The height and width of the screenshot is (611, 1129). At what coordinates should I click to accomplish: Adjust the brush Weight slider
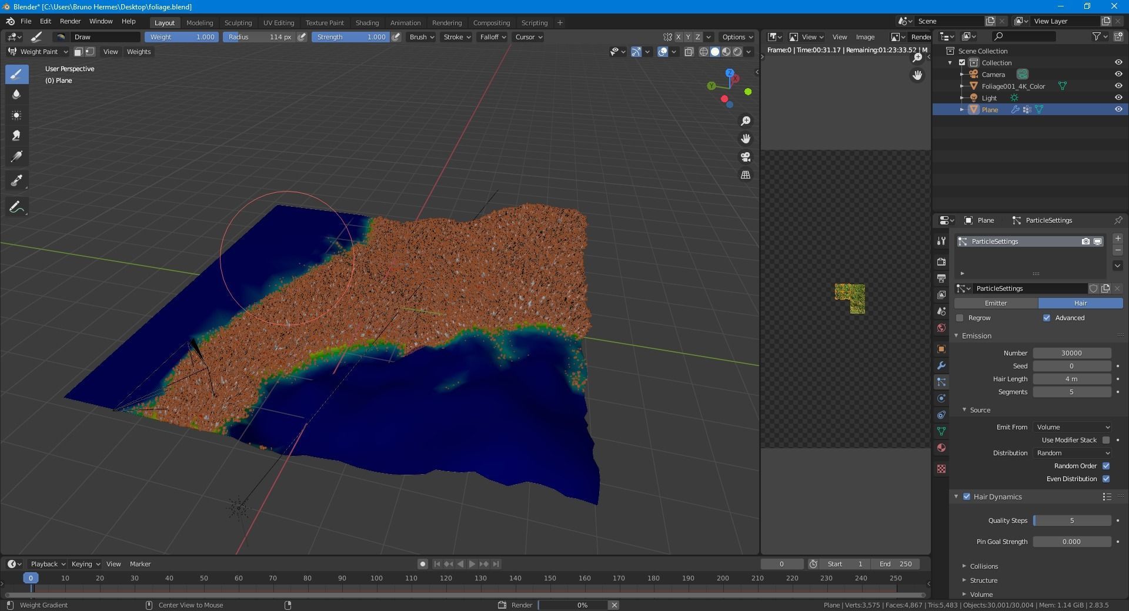(182, 37)
